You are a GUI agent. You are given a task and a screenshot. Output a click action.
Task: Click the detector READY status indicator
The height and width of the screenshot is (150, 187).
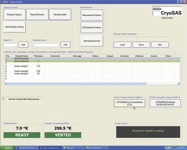pos(22,135)
